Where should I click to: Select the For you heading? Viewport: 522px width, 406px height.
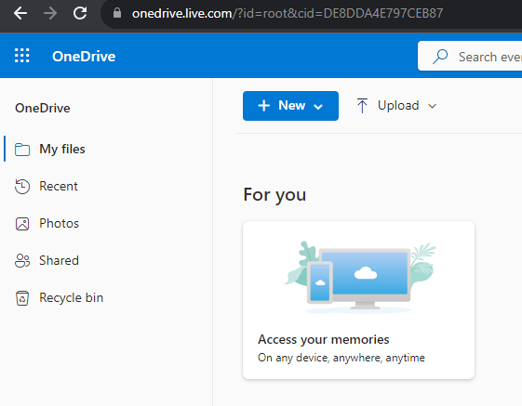[274, 195]
